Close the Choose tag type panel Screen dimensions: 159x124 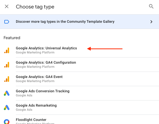7,7
